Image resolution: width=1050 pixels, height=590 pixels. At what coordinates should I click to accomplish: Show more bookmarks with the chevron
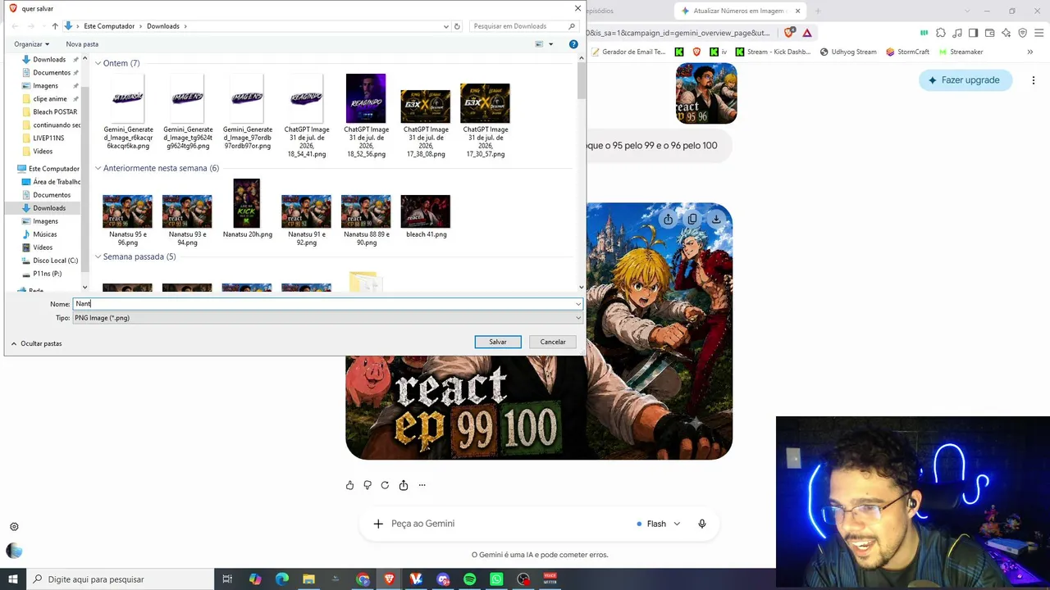1030,52
